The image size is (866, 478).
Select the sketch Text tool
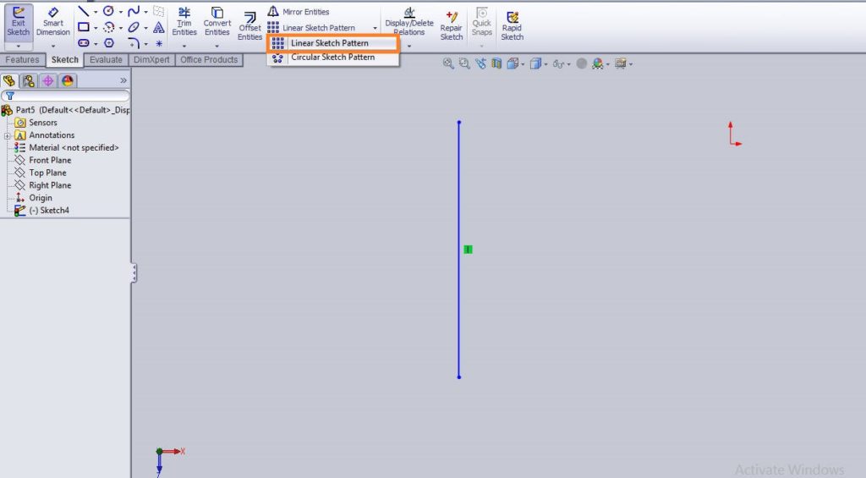[159, 27]
